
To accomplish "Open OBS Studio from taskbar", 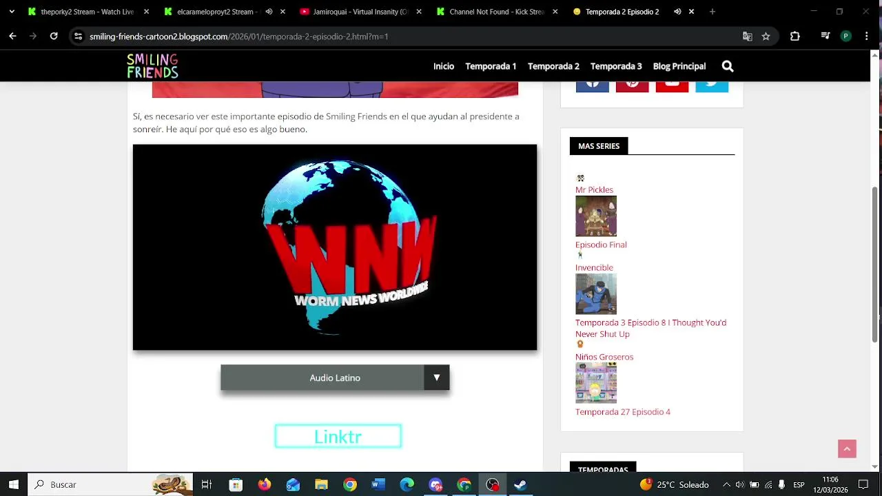I will click(x=492, y=484).
